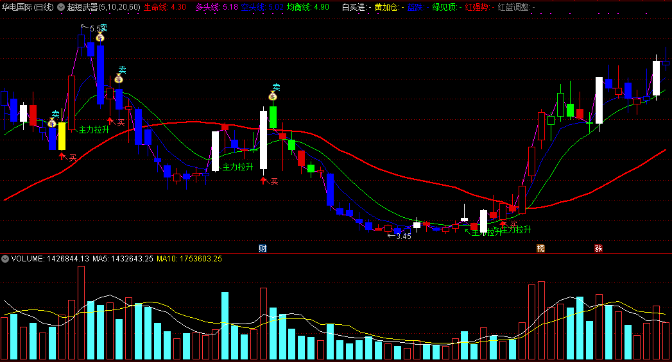
Task: Click the 3.45 low price annotation
Action: (x=403, y=236)
